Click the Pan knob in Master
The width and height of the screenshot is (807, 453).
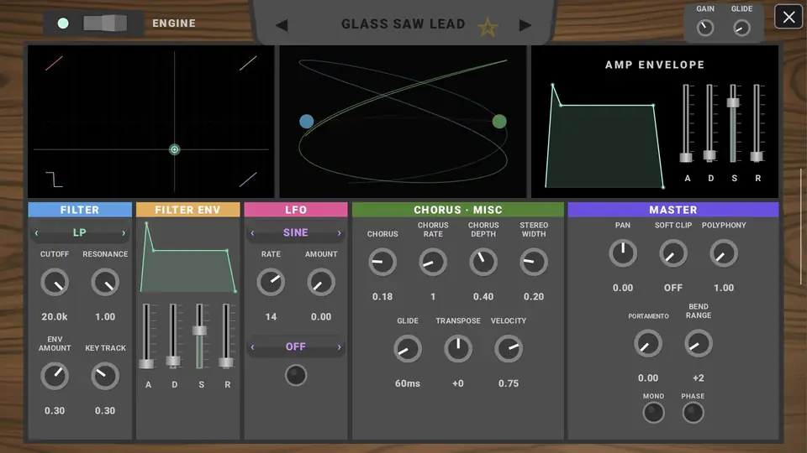tap(623, 253)
